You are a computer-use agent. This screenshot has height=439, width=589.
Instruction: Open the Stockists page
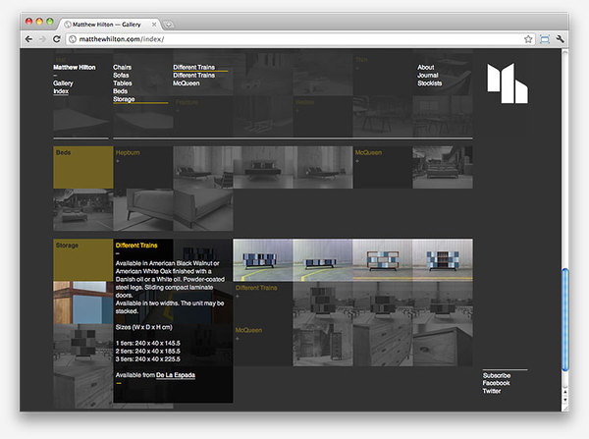click(430, 83)
